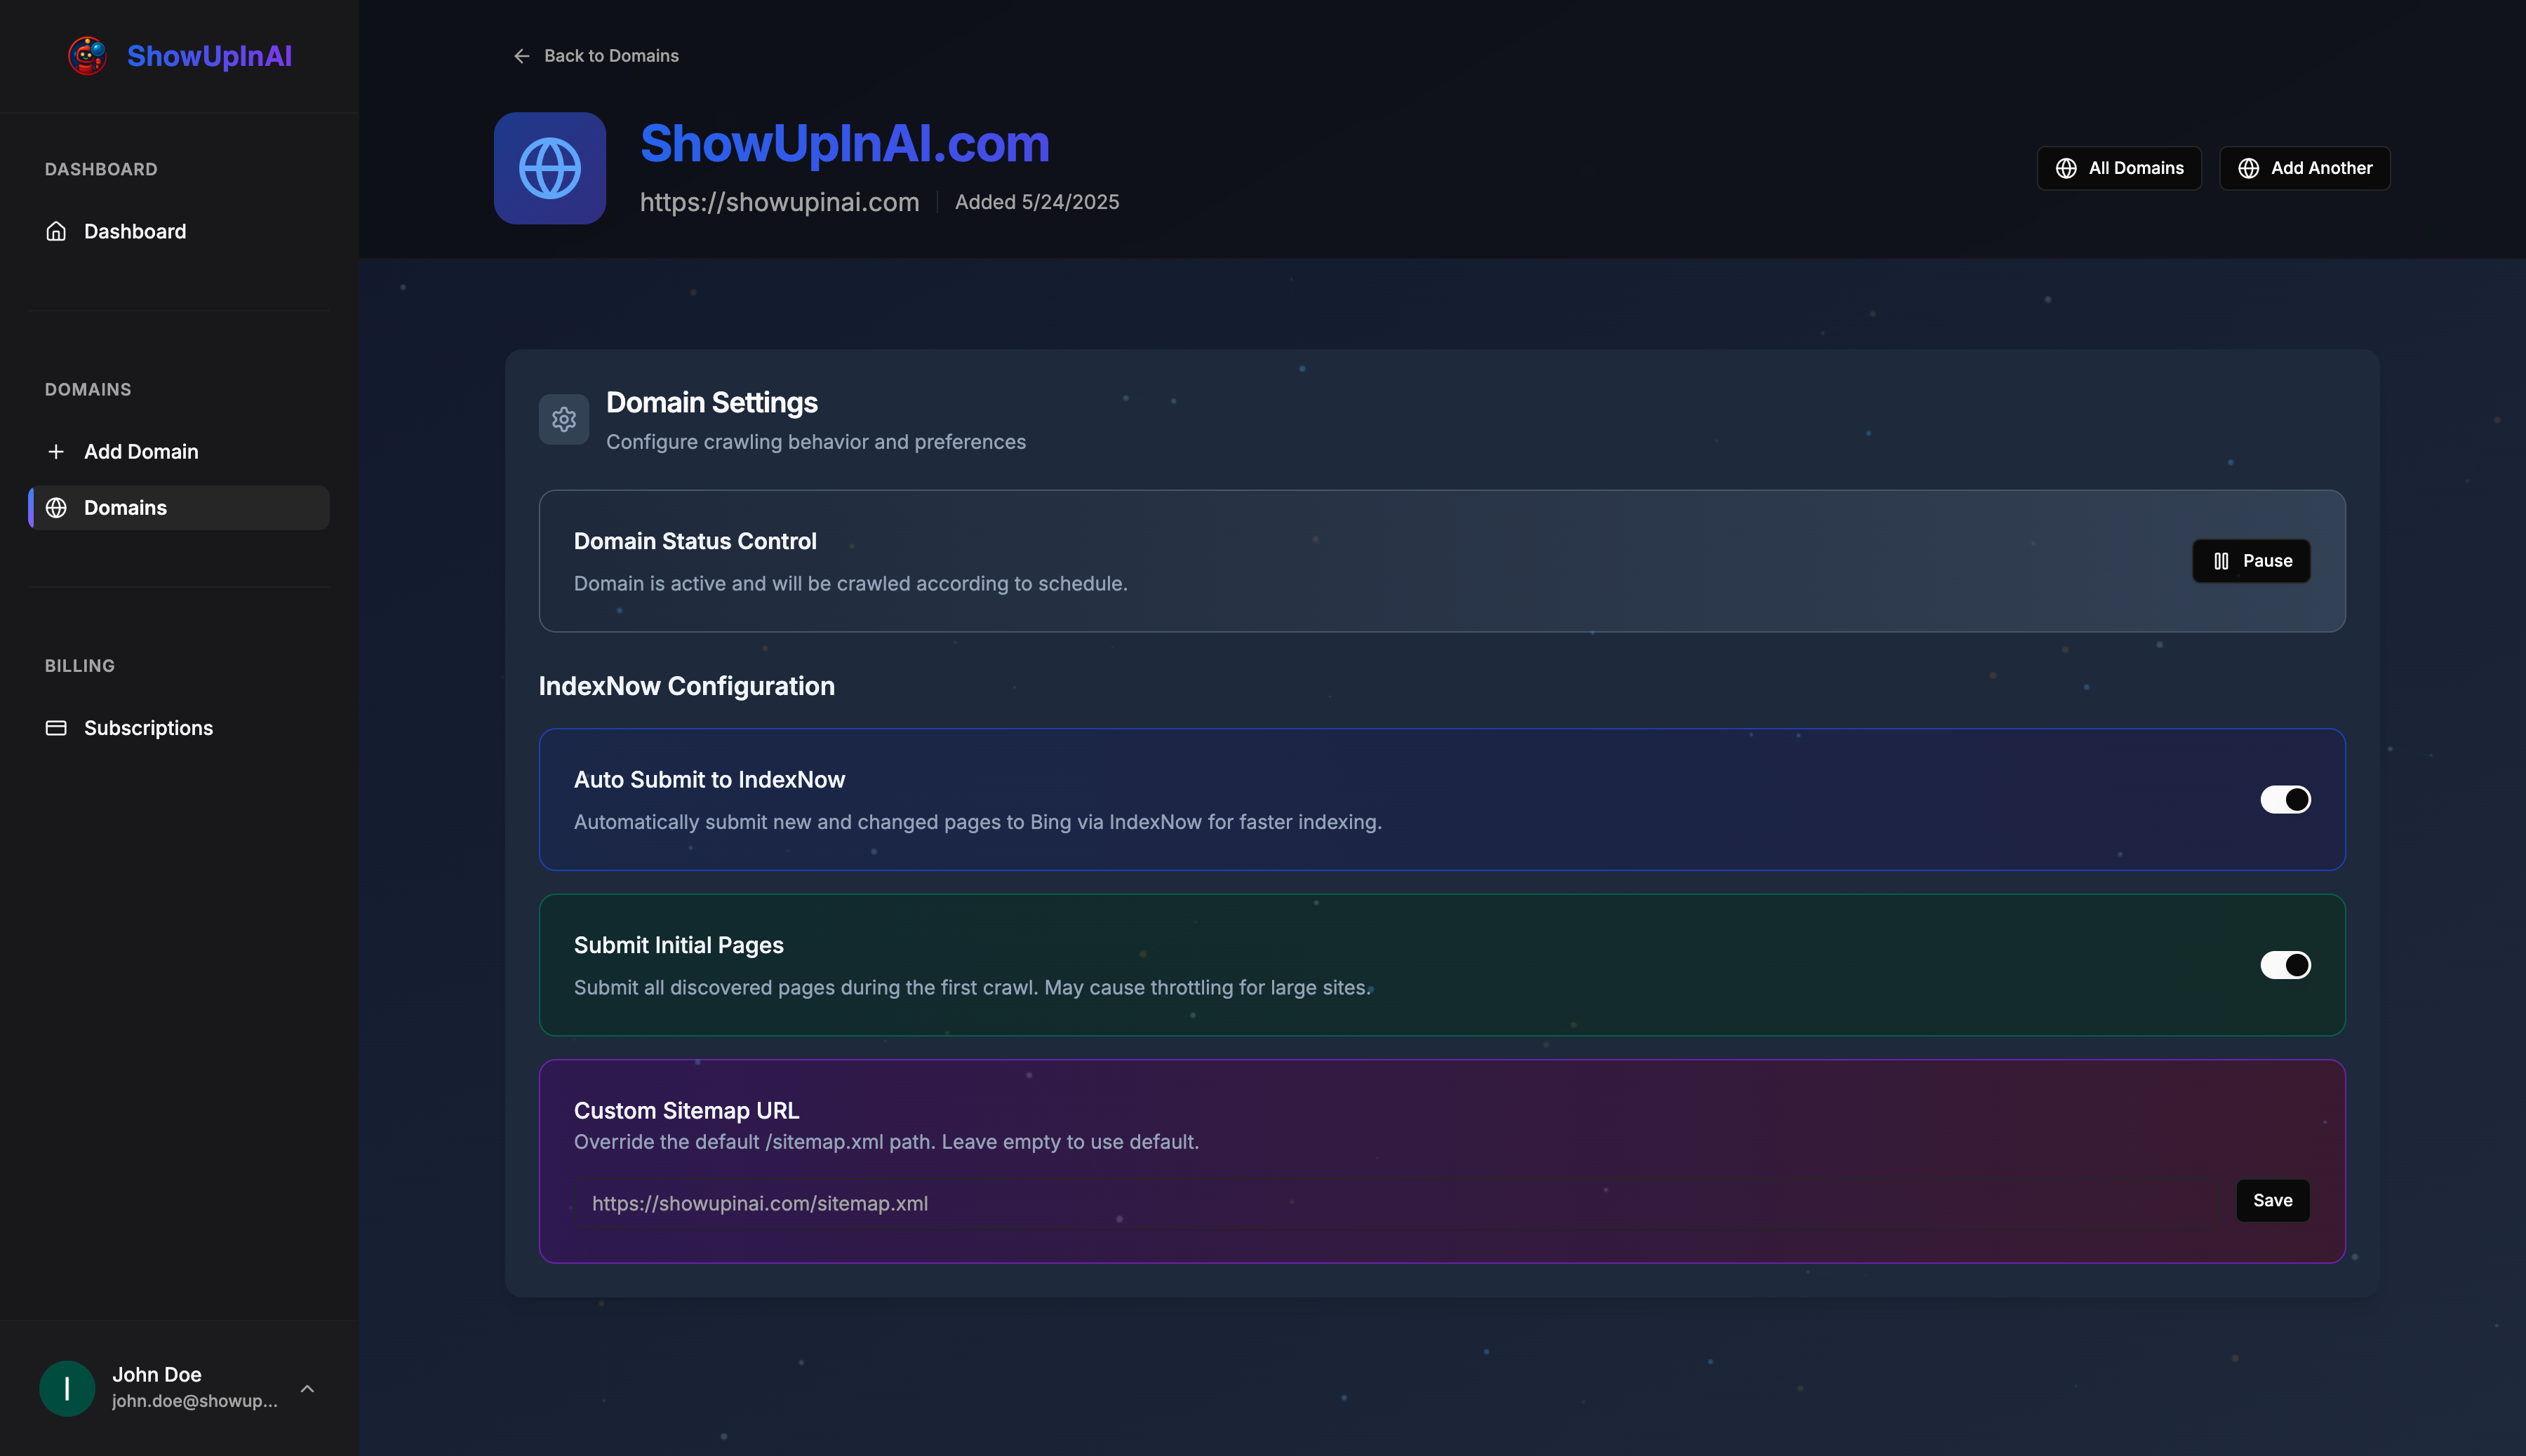Click the BILLING sidebar section label

80,665
